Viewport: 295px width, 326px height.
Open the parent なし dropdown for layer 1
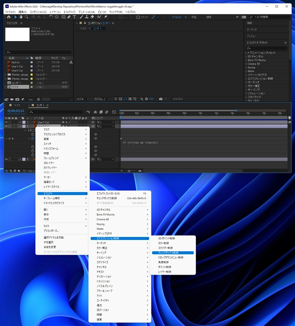click(x=106, y=122)
